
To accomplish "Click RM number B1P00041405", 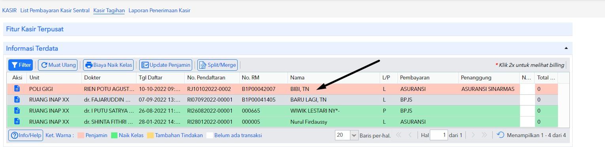I will [259, 100].
